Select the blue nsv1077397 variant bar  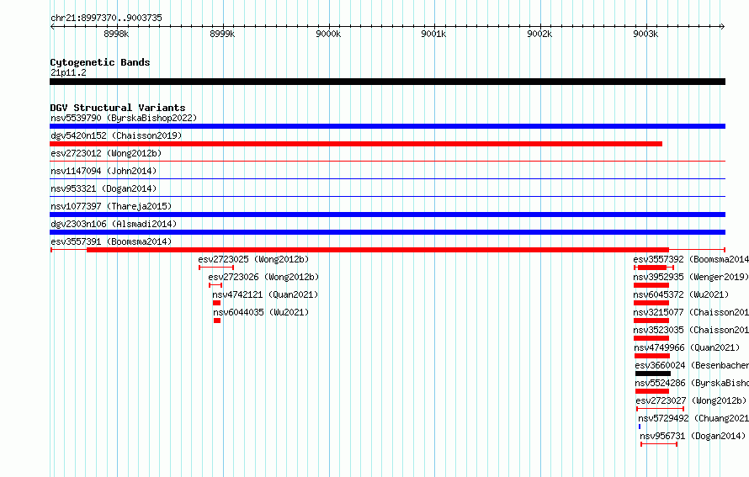(x=387, y=215)
